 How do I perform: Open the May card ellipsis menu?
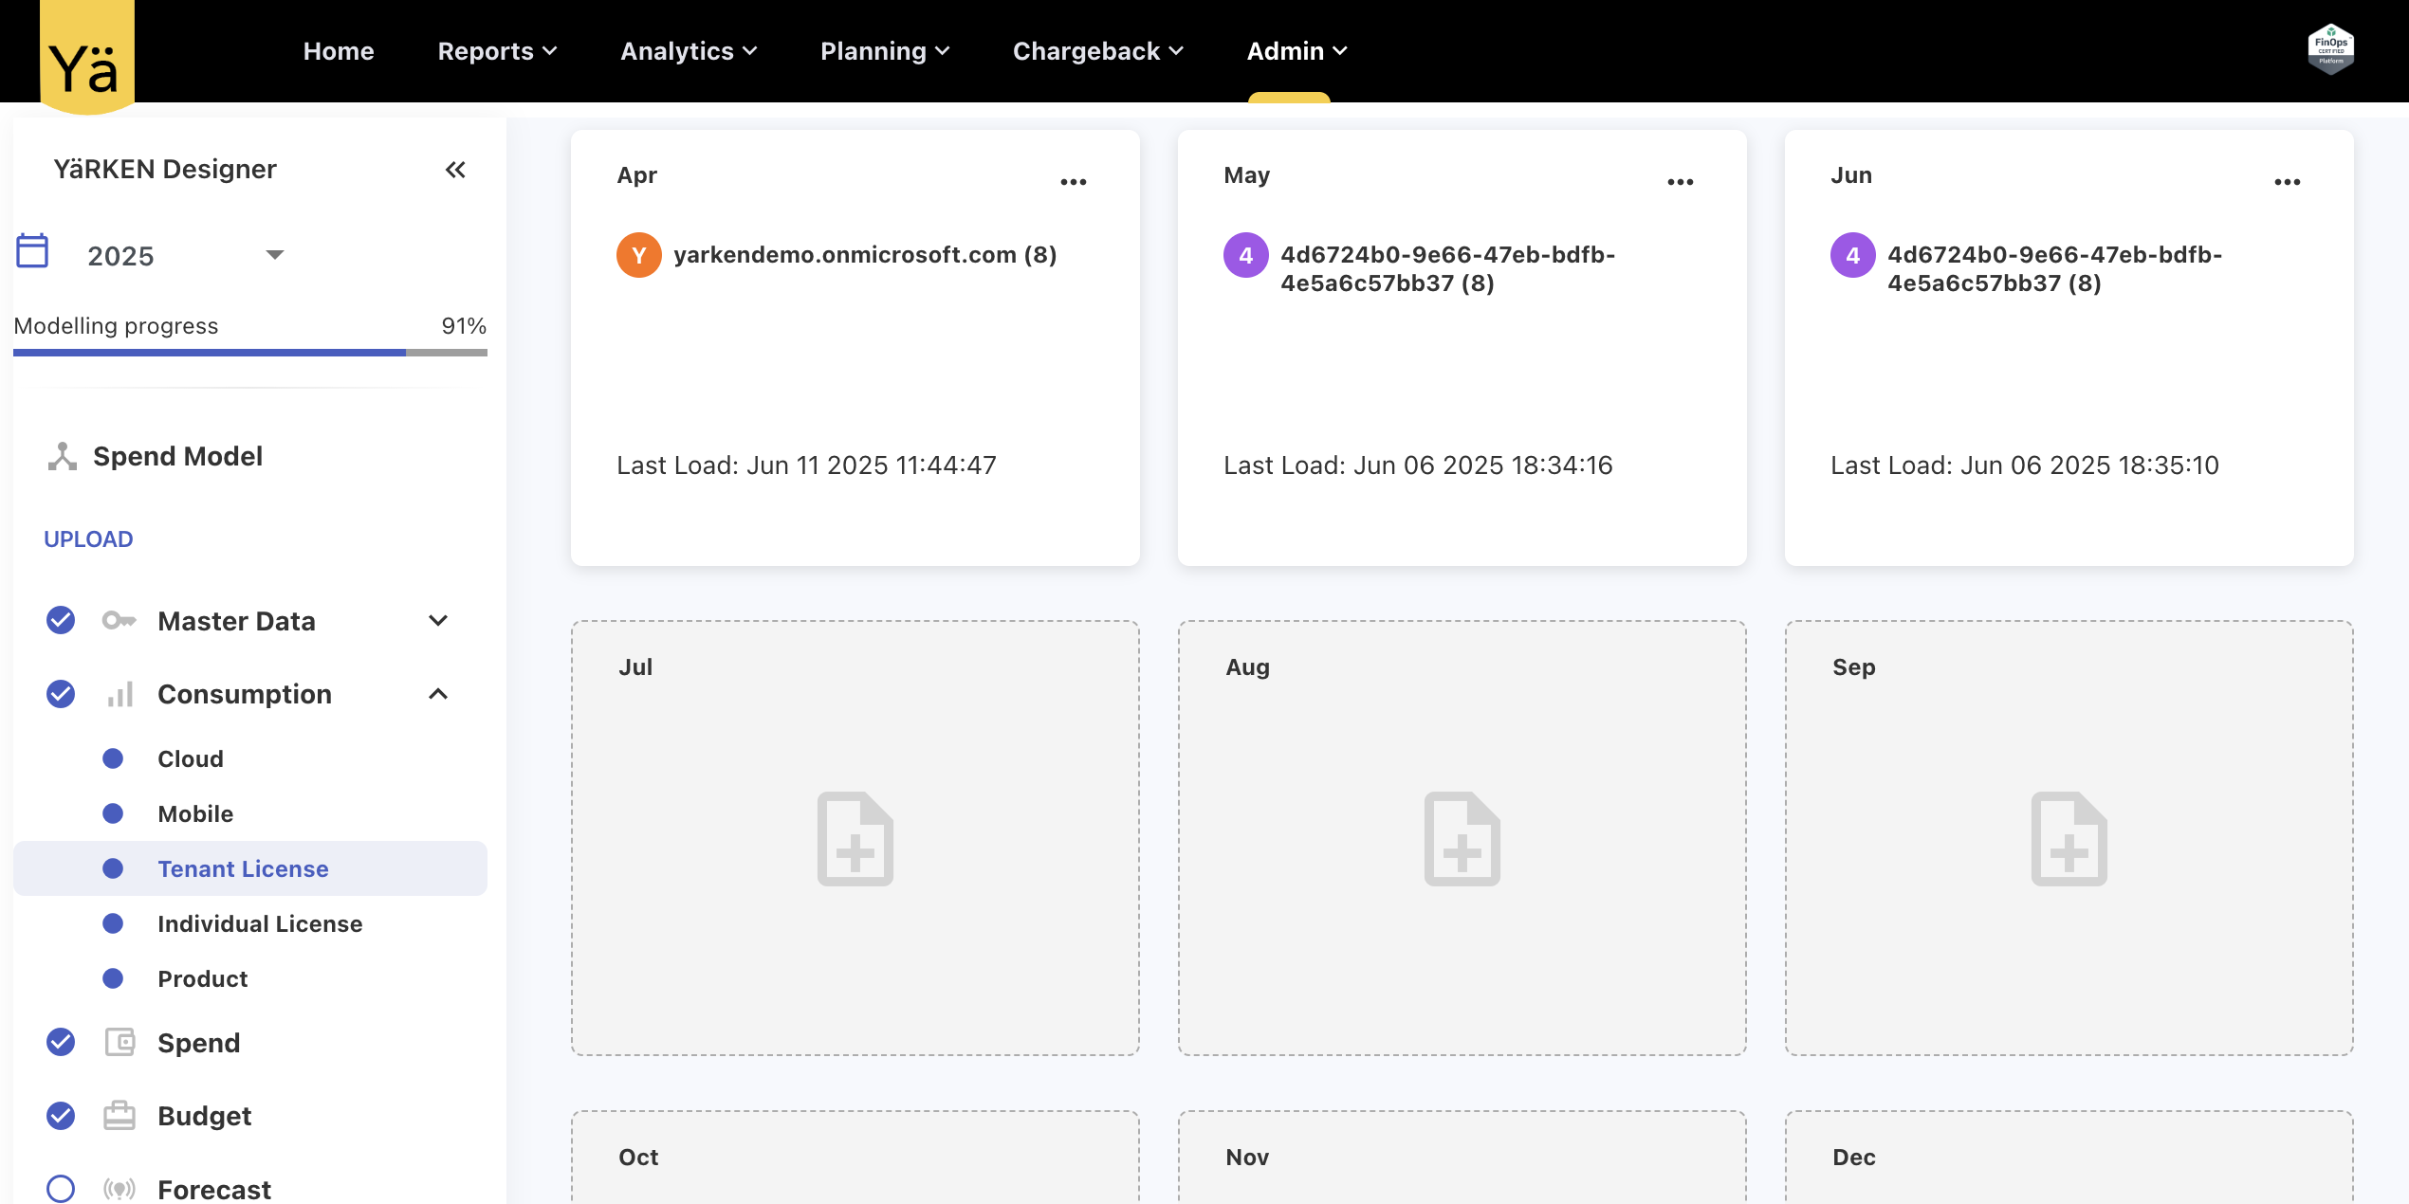coord(1680,181)
